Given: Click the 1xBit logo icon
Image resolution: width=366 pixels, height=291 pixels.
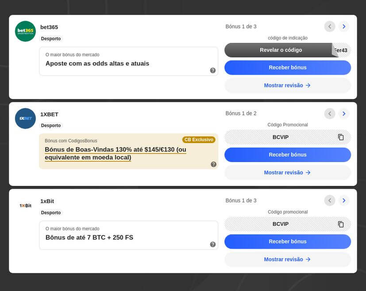Looking at the screenshot, I should coord(25,205).
